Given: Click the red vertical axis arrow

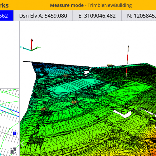Looking at the screenshot, I should [32, 44].
